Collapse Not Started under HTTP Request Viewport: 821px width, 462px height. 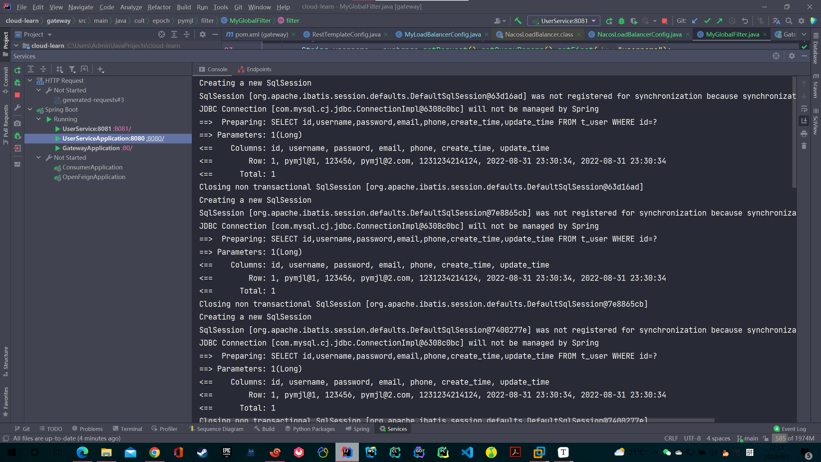pyautogui.click(x=39, y=90)
